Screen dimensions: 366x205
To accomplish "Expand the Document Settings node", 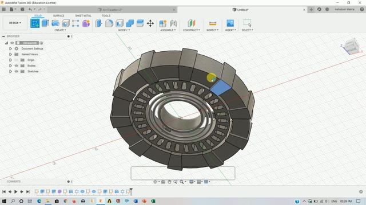I will point(10,48).
